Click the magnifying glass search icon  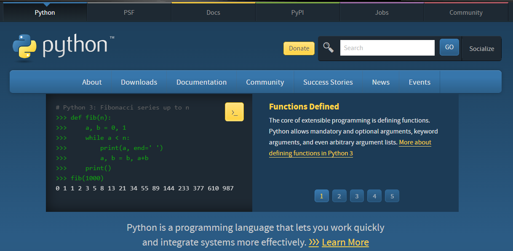click(329, 48)
